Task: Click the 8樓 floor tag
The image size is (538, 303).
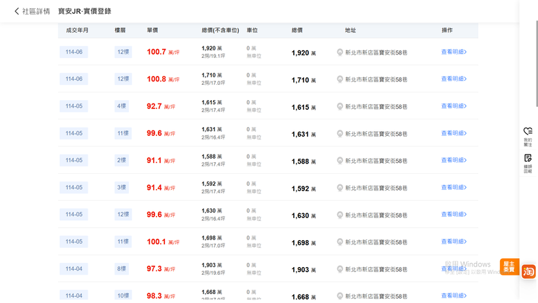Action: pos(121,268)
